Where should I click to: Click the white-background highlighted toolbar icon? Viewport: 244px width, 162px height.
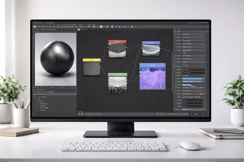(x=101, y=27)
